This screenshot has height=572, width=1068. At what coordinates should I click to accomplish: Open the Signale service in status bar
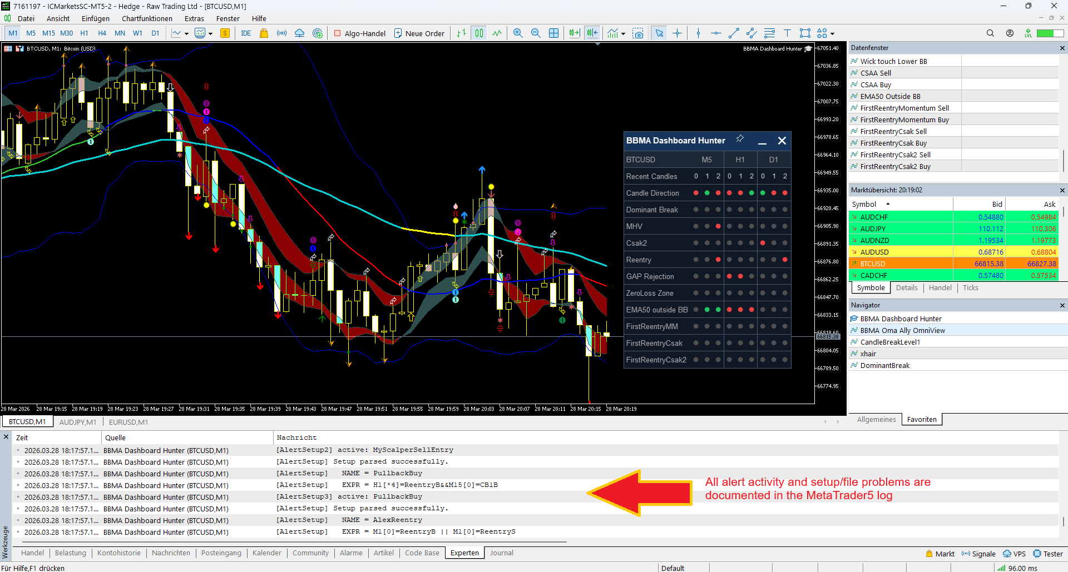pos(979,554)
